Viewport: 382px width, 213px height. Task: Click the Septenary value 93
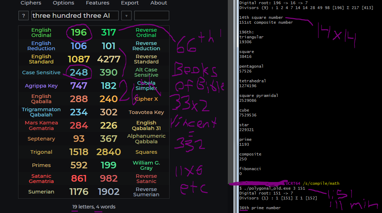coord(79,139)
